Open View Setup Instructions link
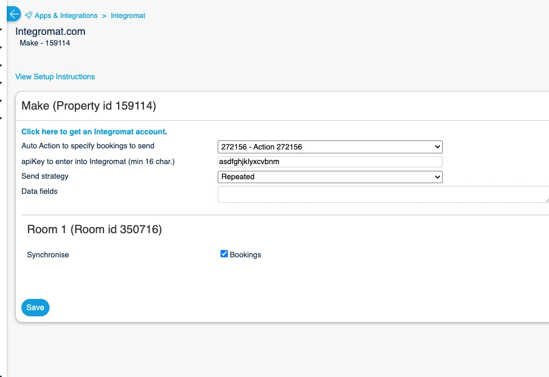Viewport: 549px width, 377px height. click(x=55, y=76)
